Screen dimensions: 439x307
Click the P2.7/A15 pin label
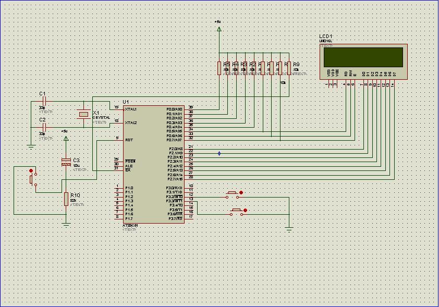pyautogui.click(x=175, y=179)
